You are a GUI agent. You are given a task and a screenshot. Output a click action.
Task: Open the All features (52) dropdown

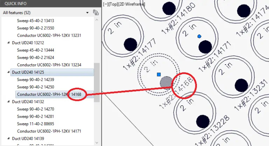[x=87, y=13]
